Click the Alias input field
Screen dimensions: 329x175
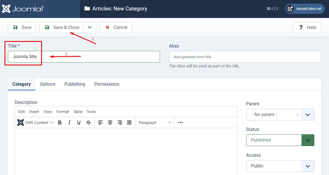pyautogui.click(x=245, y=57)
